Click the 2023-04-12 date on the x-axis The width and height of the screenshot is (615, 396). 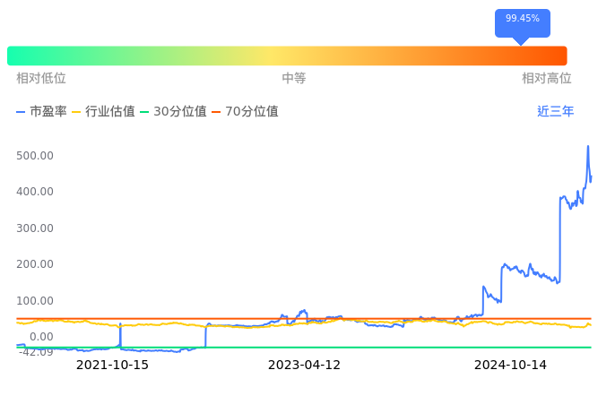[x=305, y=366]
